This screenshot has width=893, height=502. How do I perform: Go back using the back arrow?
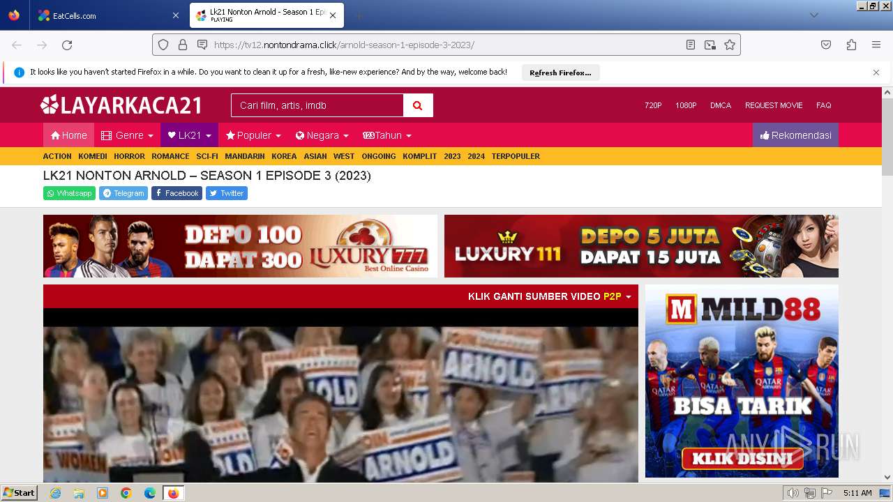[17, 45]
